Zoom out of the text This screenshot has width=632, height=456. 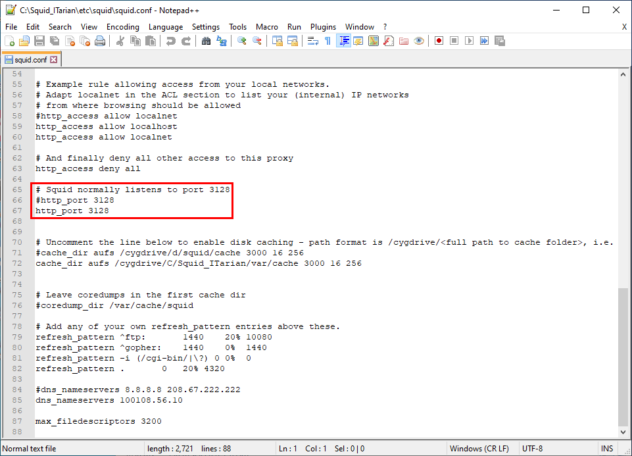[x=256, y=41]
